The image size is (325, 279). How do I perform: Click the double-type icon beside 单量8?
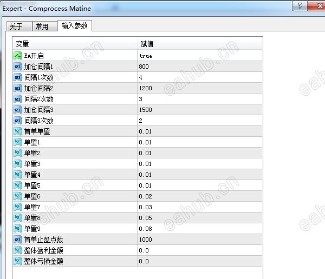click(x=18, y=218)
